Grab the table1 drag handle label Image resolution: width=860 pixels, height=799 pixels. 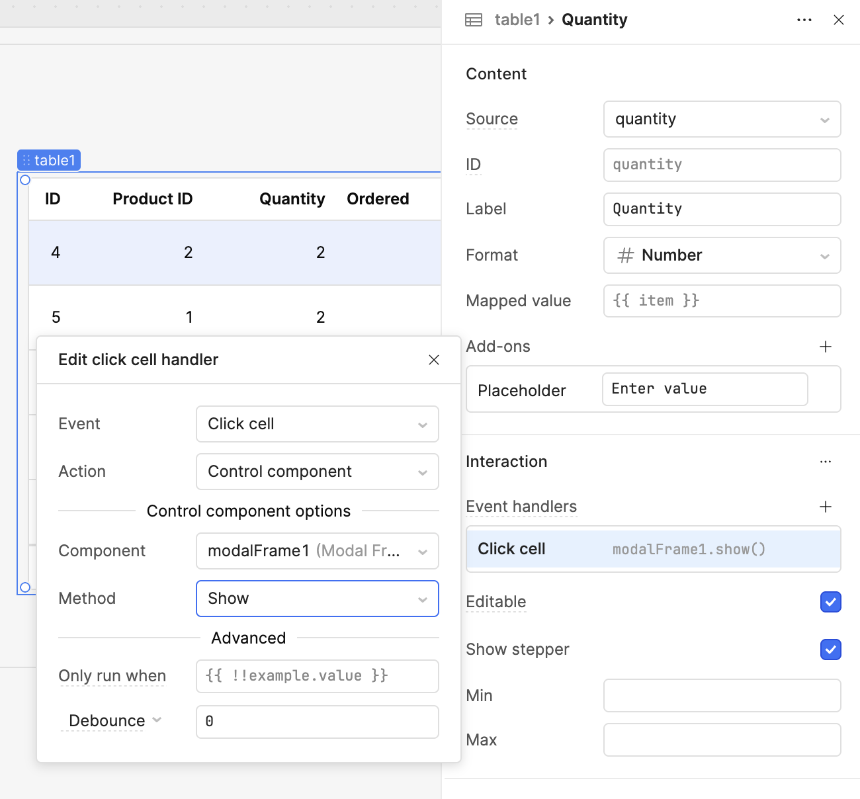[x=49, y=160]
